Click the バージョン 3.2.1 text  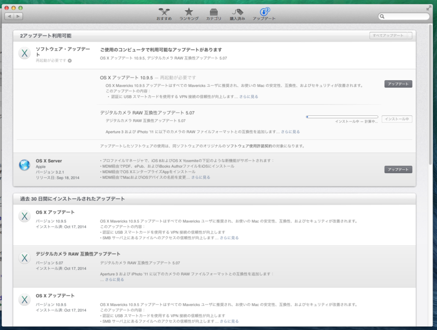50,172
